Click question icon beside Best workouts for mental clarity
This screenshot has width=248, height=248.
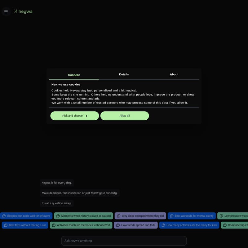click(x=172, y=216)
